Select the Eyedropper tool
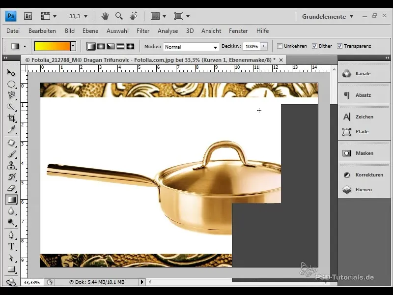The image size is (393, 295). point(11,129)
